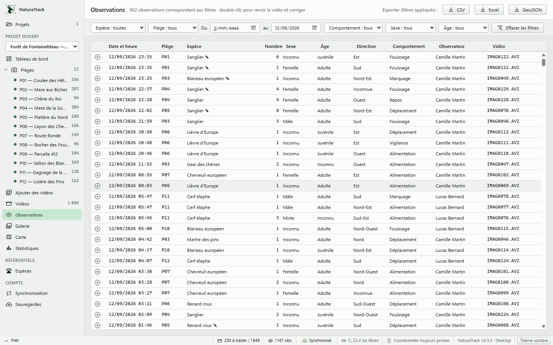The width and height of the screenshot is (553, 345).
Task: Click the scrollbar down arrow
Action: click(x=543, y=326)
